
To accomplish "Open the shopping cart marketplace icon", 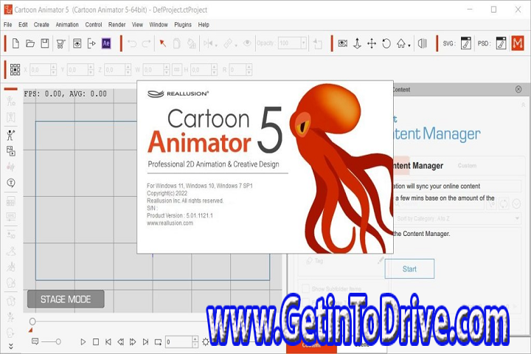I will pos(61,44).
